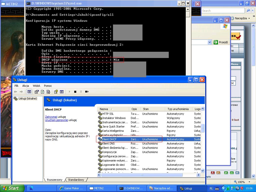The height and width of the screenshot is (192, 256).
Task: Open the Plik menu
Action: [x=16, y=86]
